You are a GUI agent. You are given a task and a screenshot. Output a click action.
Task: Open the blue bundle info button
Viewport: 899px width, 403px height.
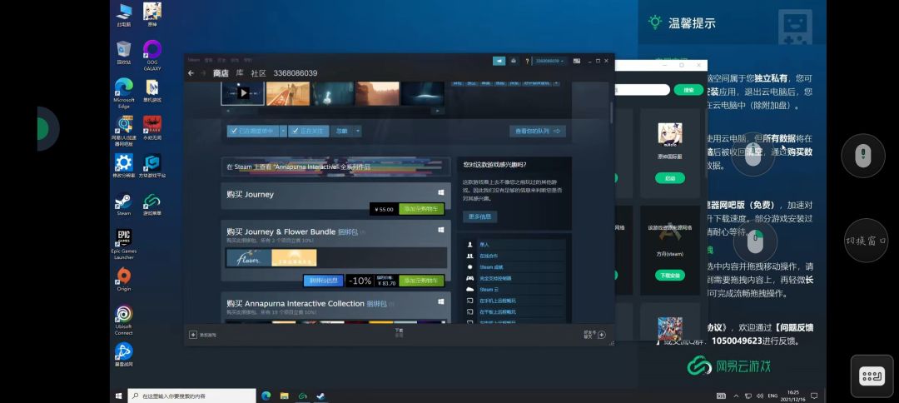[x=323, y=281]
